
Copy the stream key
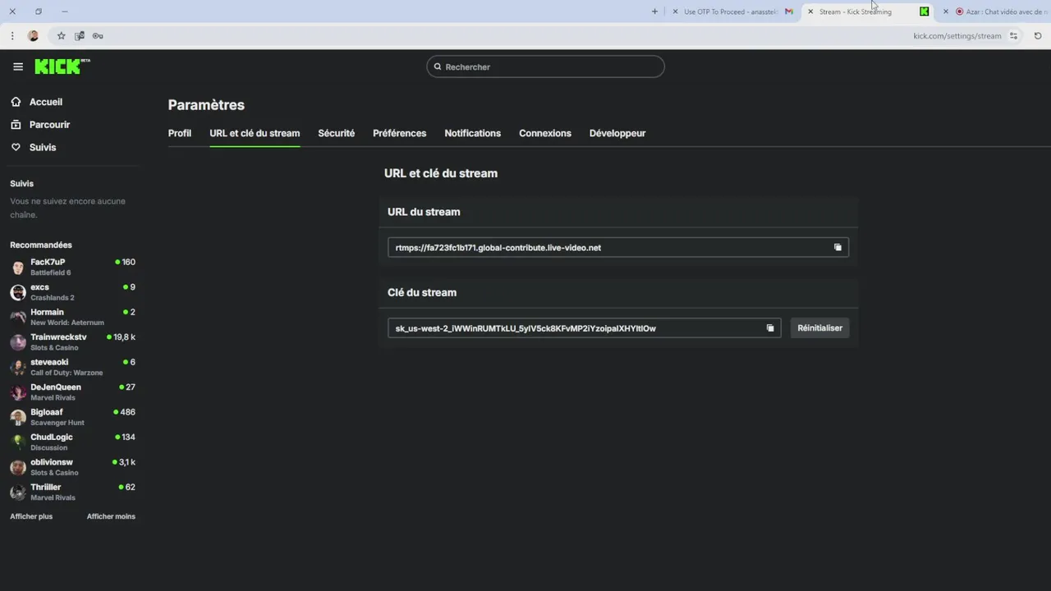pyautogui.click(x=770, y=328)
